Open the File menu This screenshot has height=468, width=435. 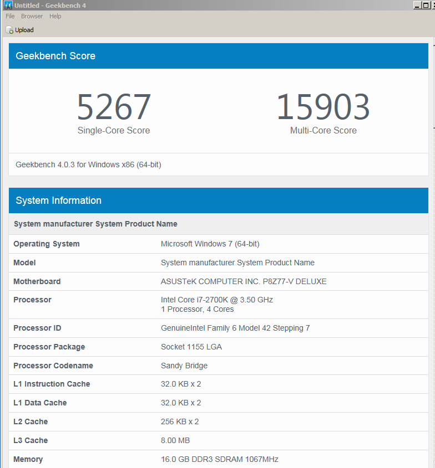click(x=10, y=16)
